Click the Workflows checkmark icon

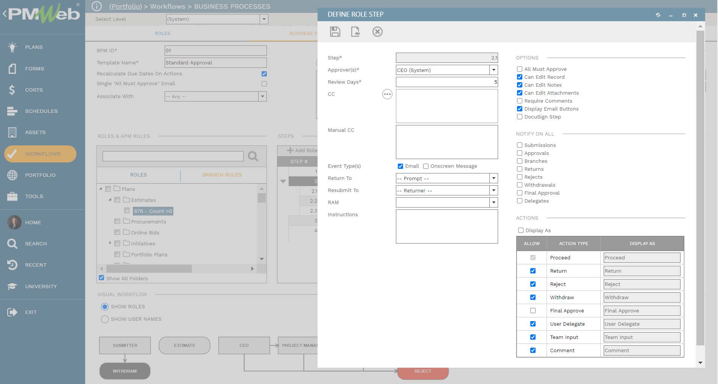12,154
